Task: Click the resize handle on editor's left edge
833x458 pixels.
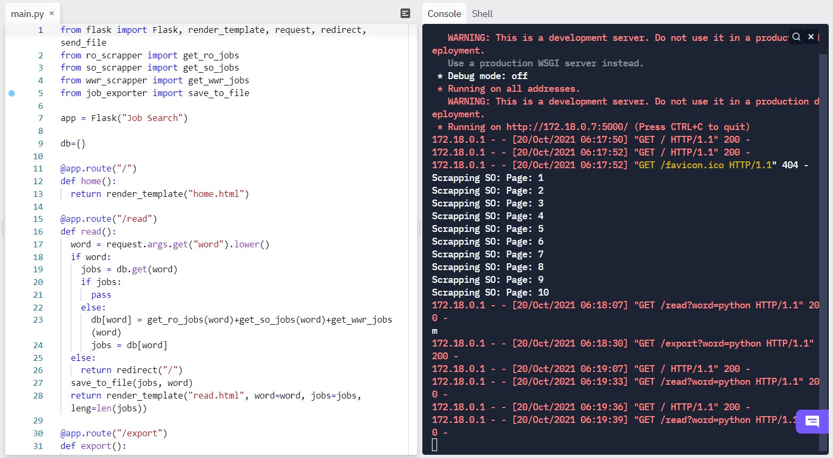Action: pyautogui.click(x=3, y=229)
